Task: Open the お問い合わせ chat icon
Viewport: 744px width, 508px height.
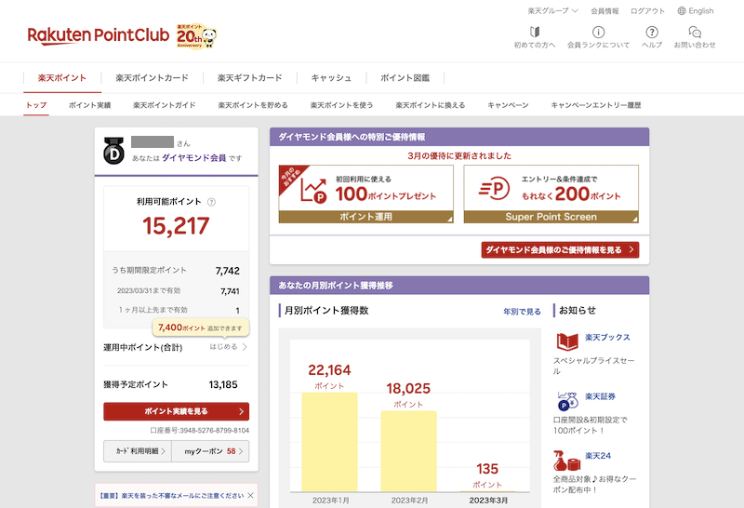Action: pyautogui.click(x=695, y=32)
